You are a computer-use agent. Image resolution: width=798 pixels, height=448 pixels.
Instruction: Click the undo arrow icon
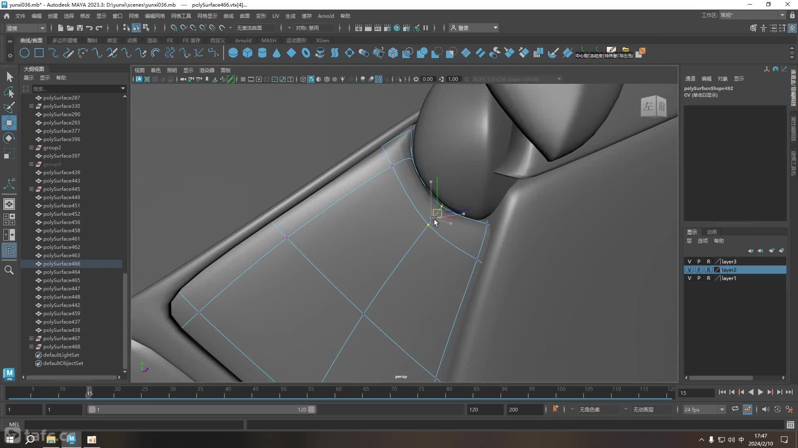click(x=89, y=28)
